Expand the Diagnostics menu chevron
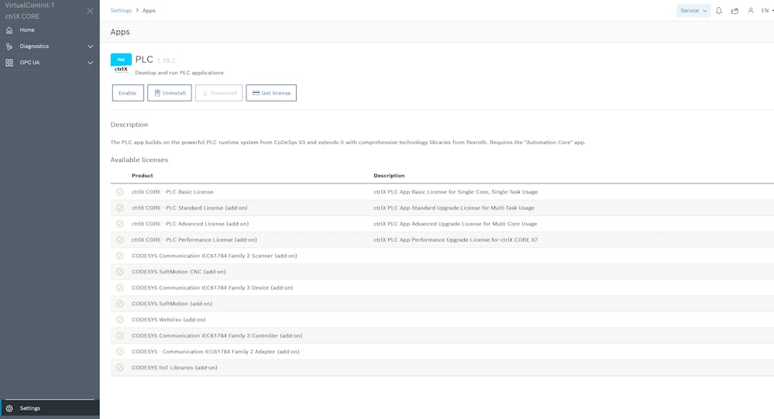 (90, 46)
